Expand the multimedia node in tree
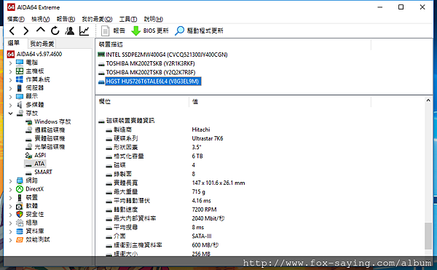Viewport: 437px width, 270px height. point(10,105)
